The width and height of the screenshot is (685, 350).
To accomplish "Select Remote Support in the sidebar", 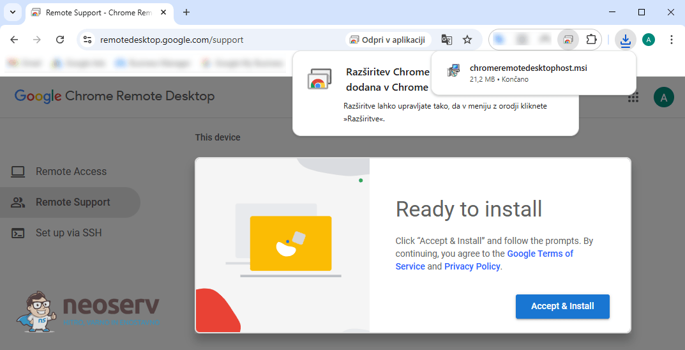I will tap(70, 202).
